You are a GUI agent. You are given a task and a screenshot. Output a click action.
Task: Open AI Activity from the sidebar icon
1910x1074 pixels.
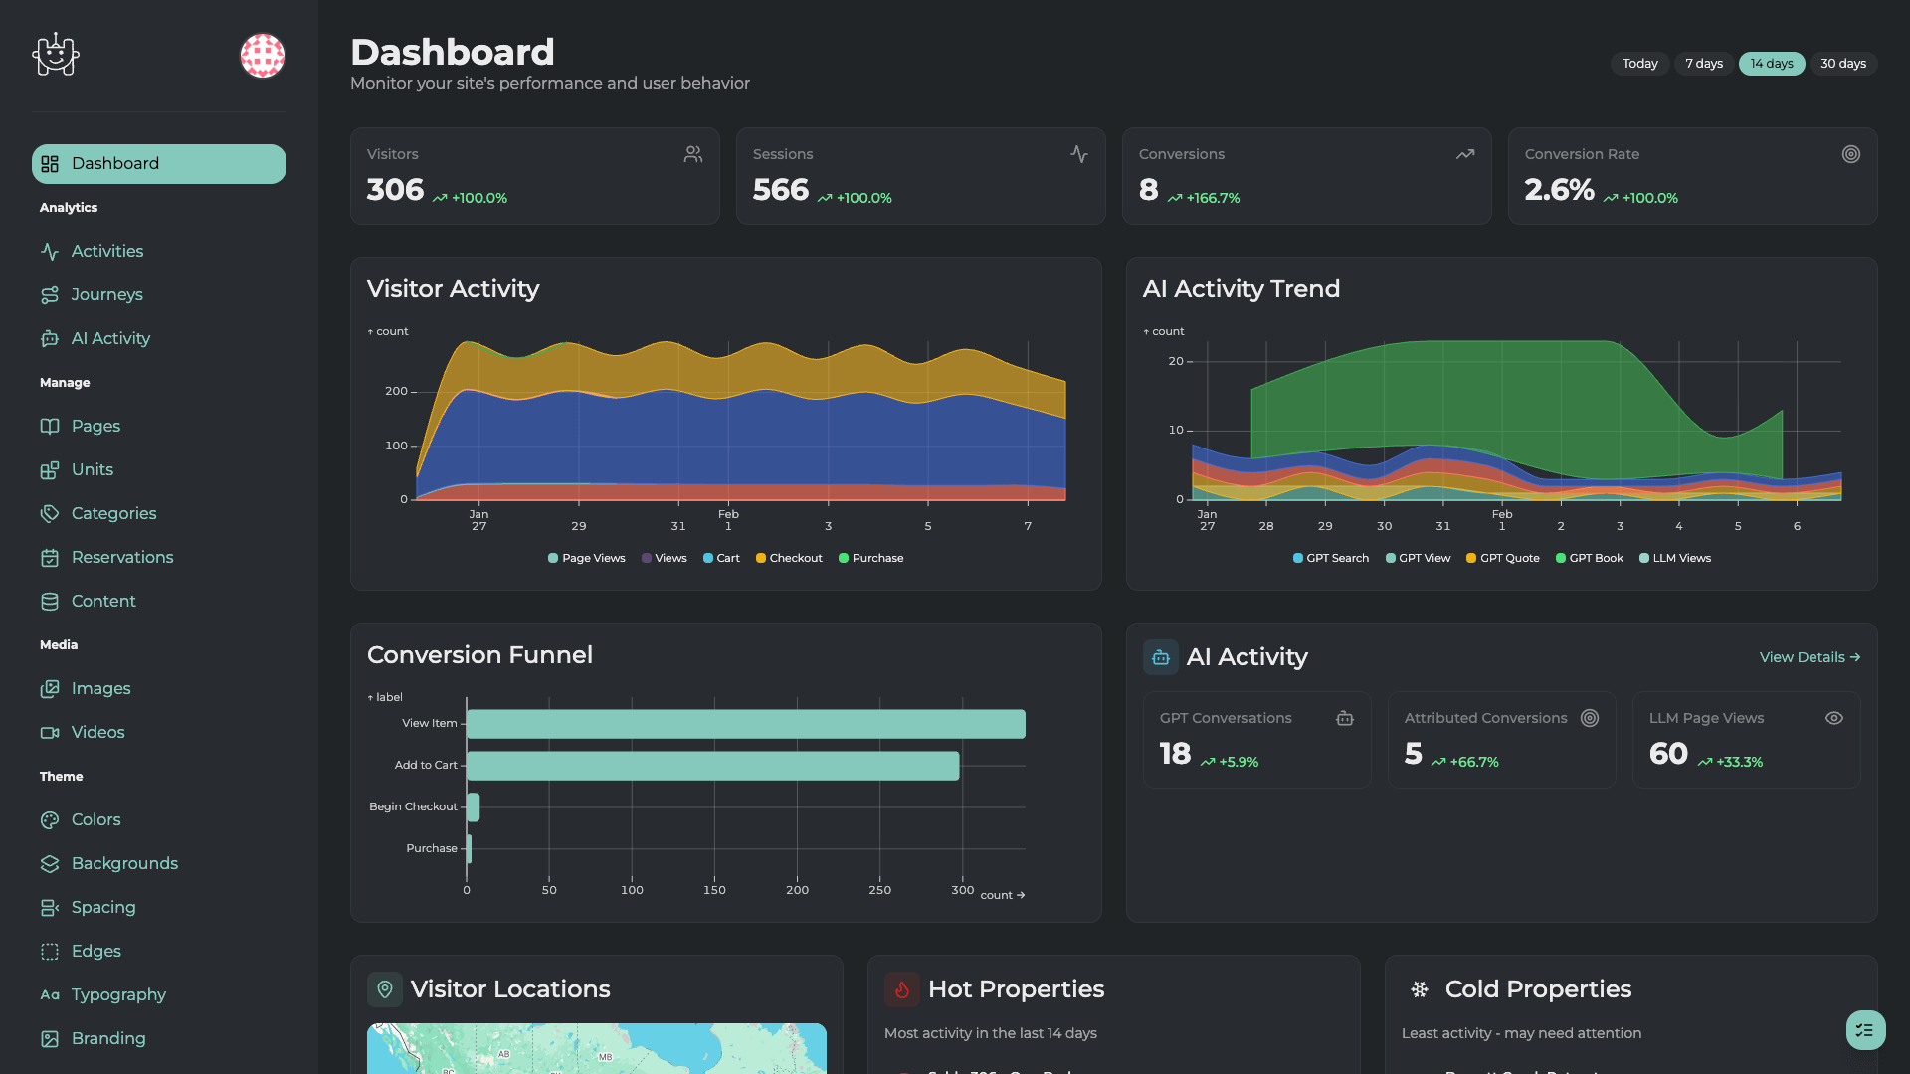coord(51,338)
